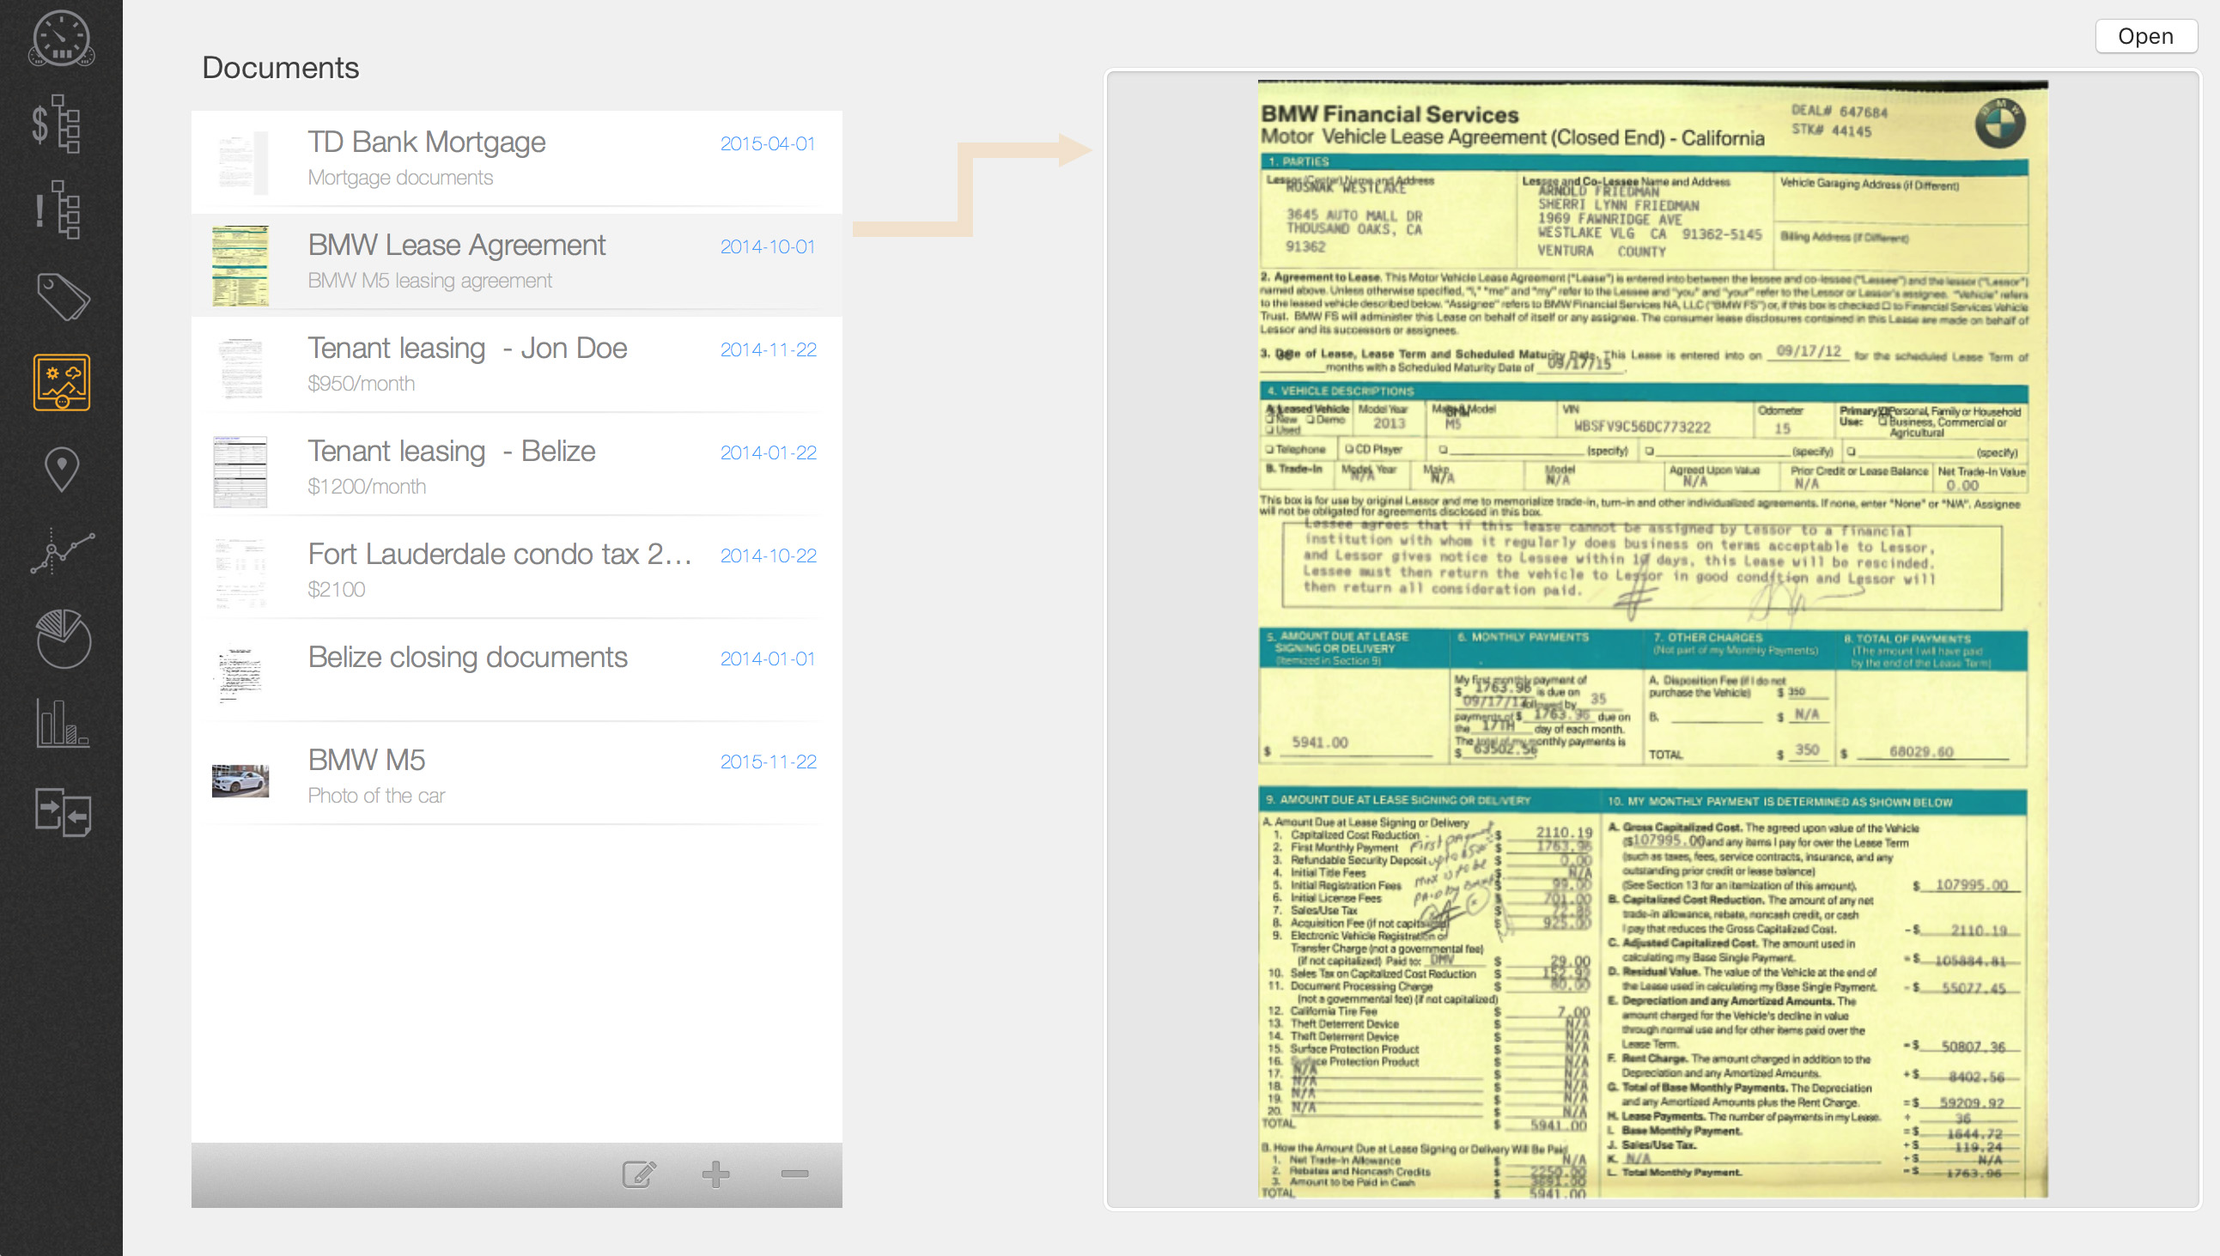Click Fort Lauderdale condo tax thumbnail
2220x1256 pixels.
240,573
